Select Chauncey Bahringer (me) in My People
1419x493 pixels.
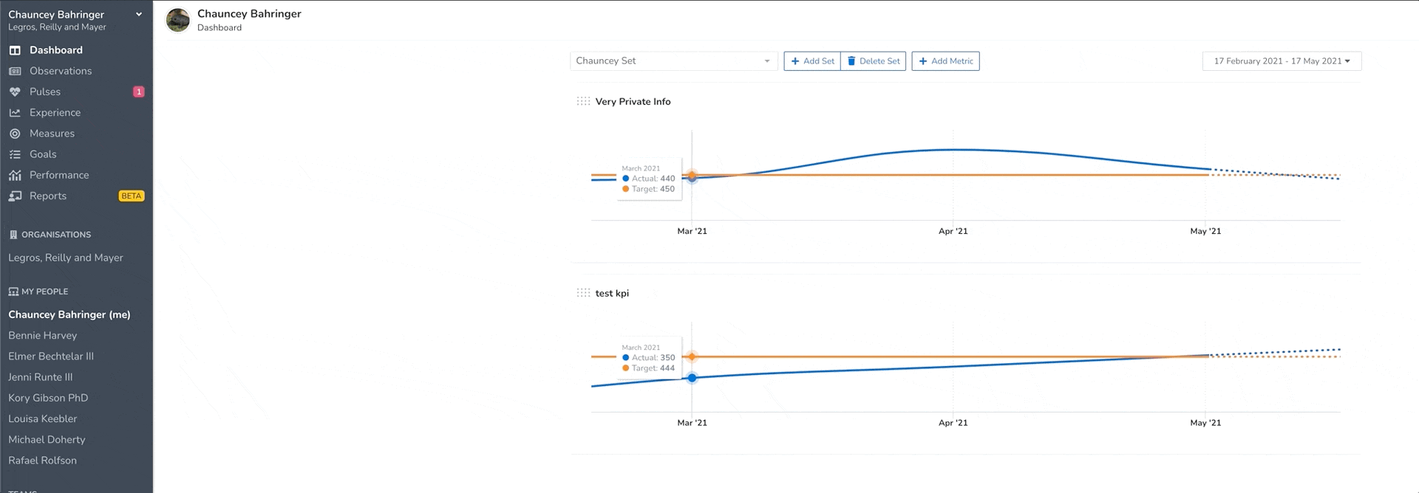(x=69, y=314)
